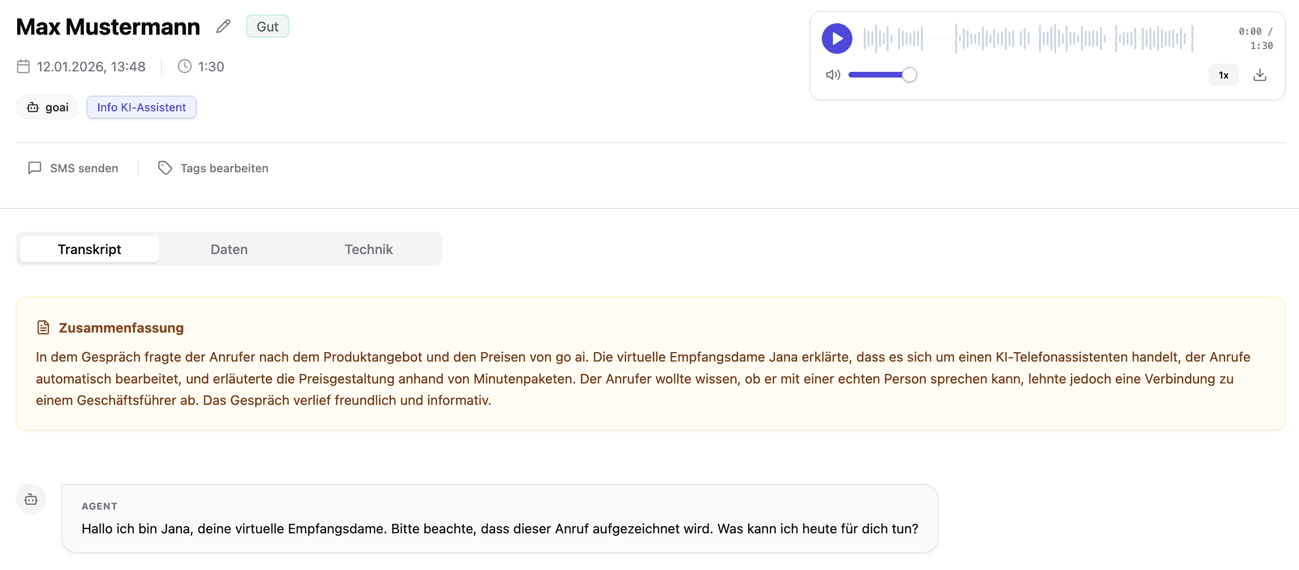The height and width of the screenshot is (570, 1299).
Task: Click the robot icon on goai chip
Action: pyautogui.click(x=33, y=108)
